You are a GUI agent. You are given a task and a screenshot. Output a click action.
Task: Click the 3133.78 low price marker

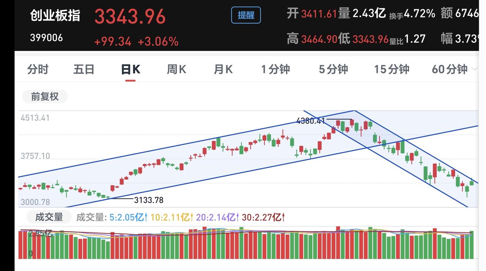[148, 200]
